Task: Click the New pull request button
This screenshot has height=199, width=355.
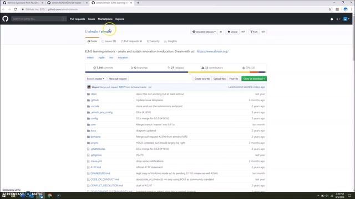Action: tap(118, 78)
